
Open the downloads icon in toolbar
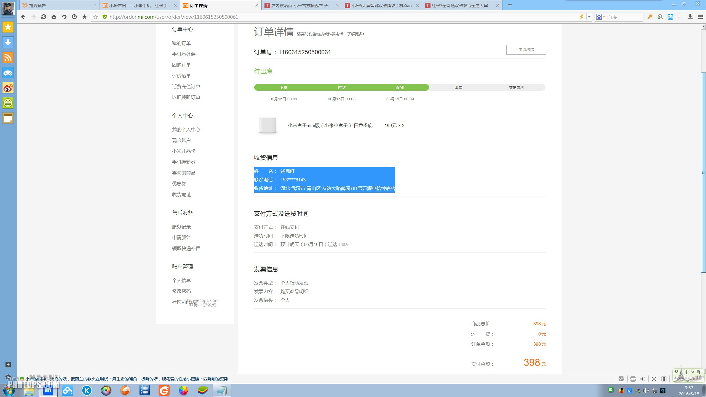coord(690,17)
